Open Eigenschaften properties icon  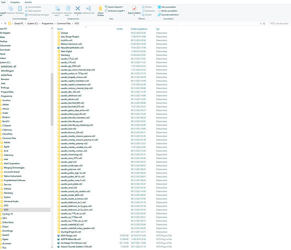click(x=134, y=8)
